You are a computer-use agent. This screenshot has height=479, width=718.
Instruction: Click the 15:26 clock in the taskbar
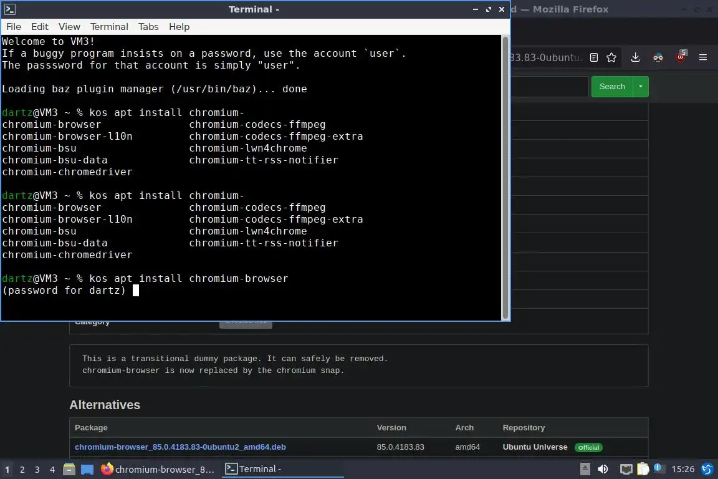tap(682, 469)
